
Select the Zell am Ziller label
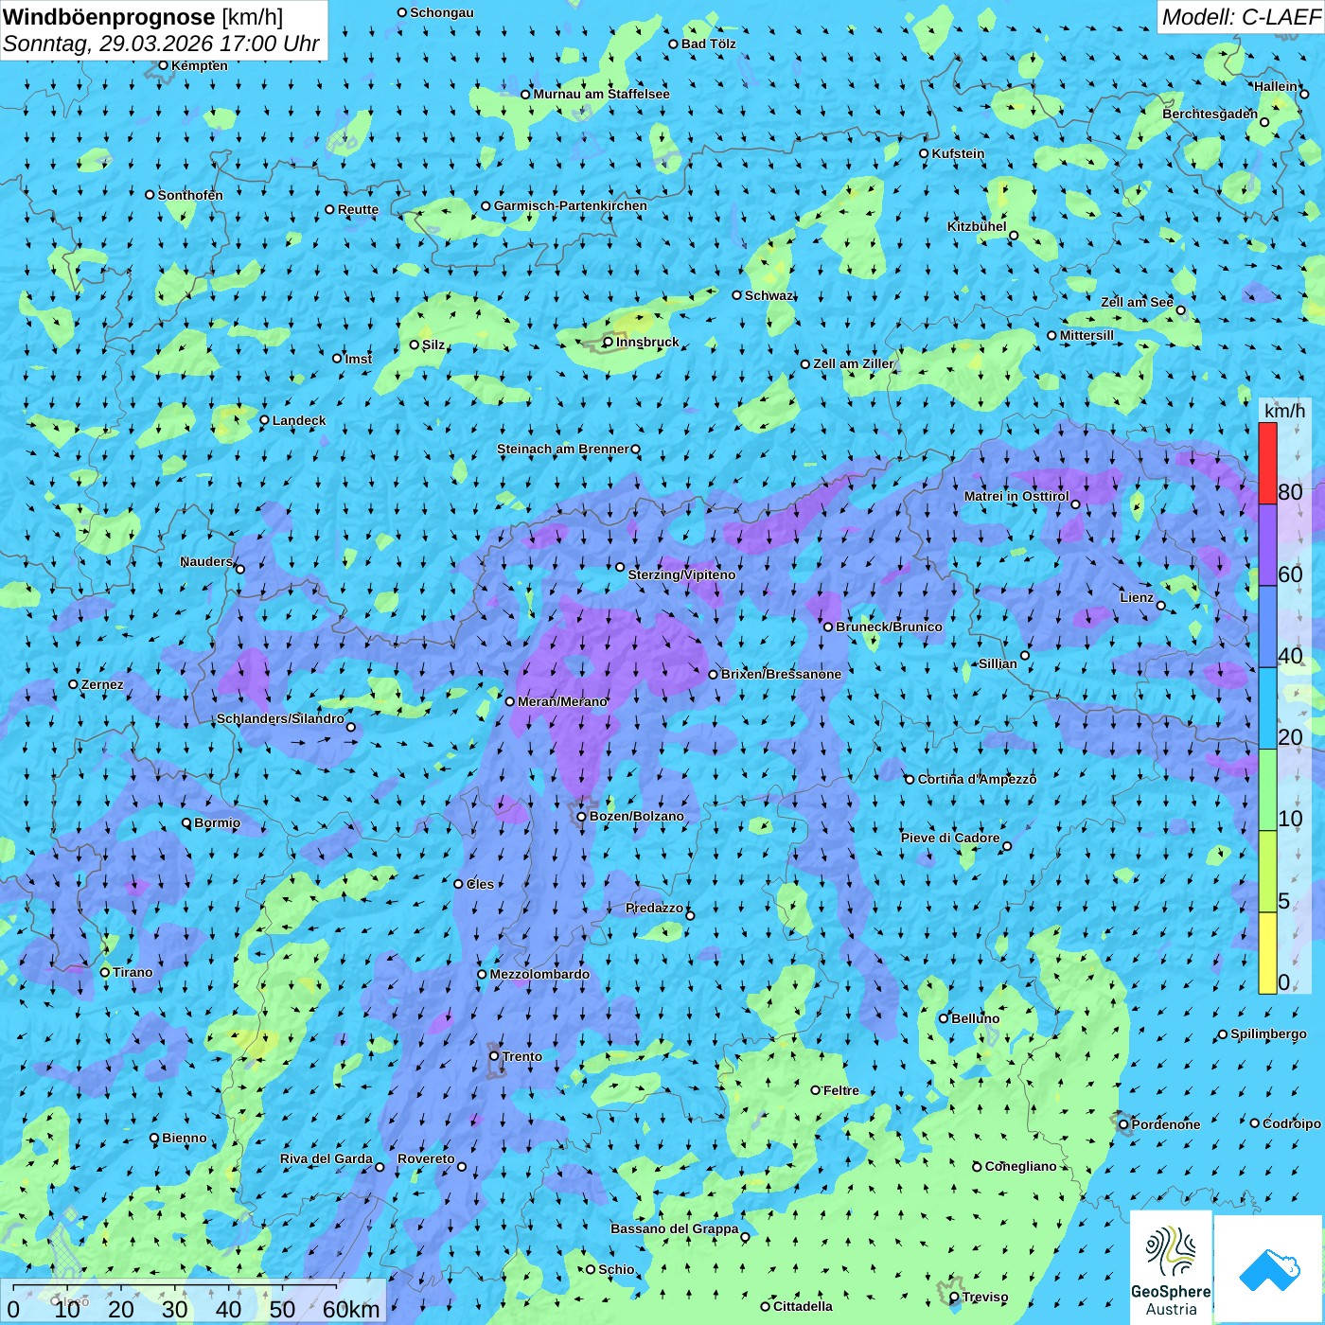tap(853, 363)
